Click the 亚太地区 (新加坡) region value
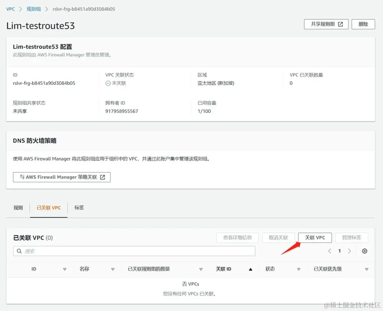 (x=216, y=83)
